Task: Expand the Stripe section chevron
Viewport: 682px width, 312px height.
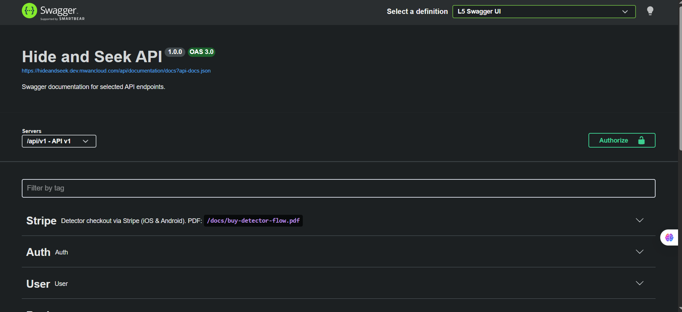Action: pos(640,220)
